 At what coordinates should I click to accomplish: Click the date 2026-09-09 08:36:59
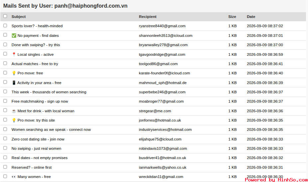click(x=265, y=54)
